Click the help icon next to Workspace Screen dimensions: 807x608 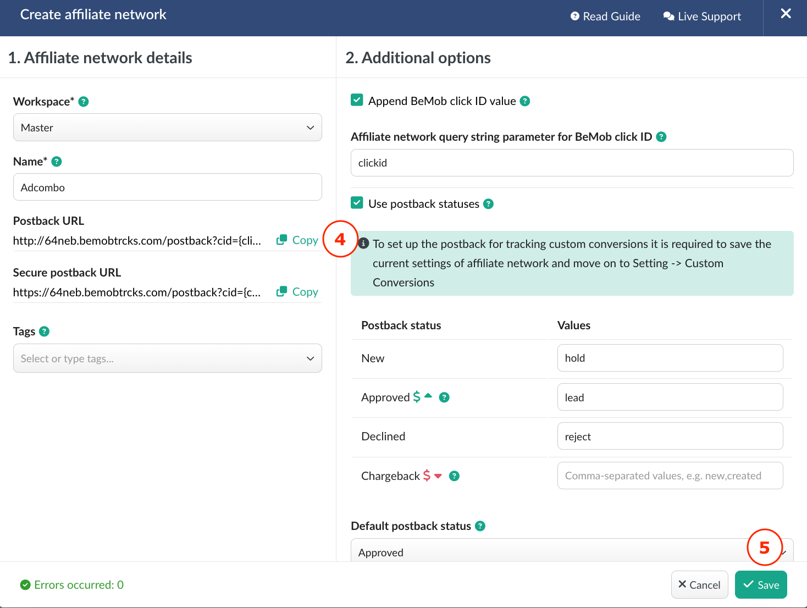click(x=84, y=102)
